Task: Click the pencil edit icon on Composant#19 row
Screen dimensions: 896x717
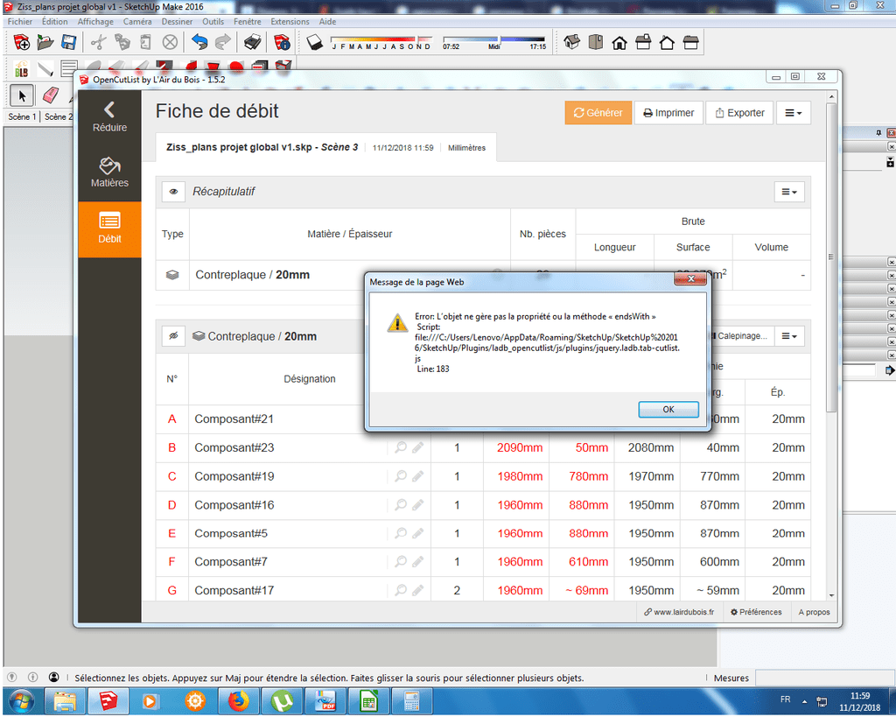Action: tap(418, 475)
